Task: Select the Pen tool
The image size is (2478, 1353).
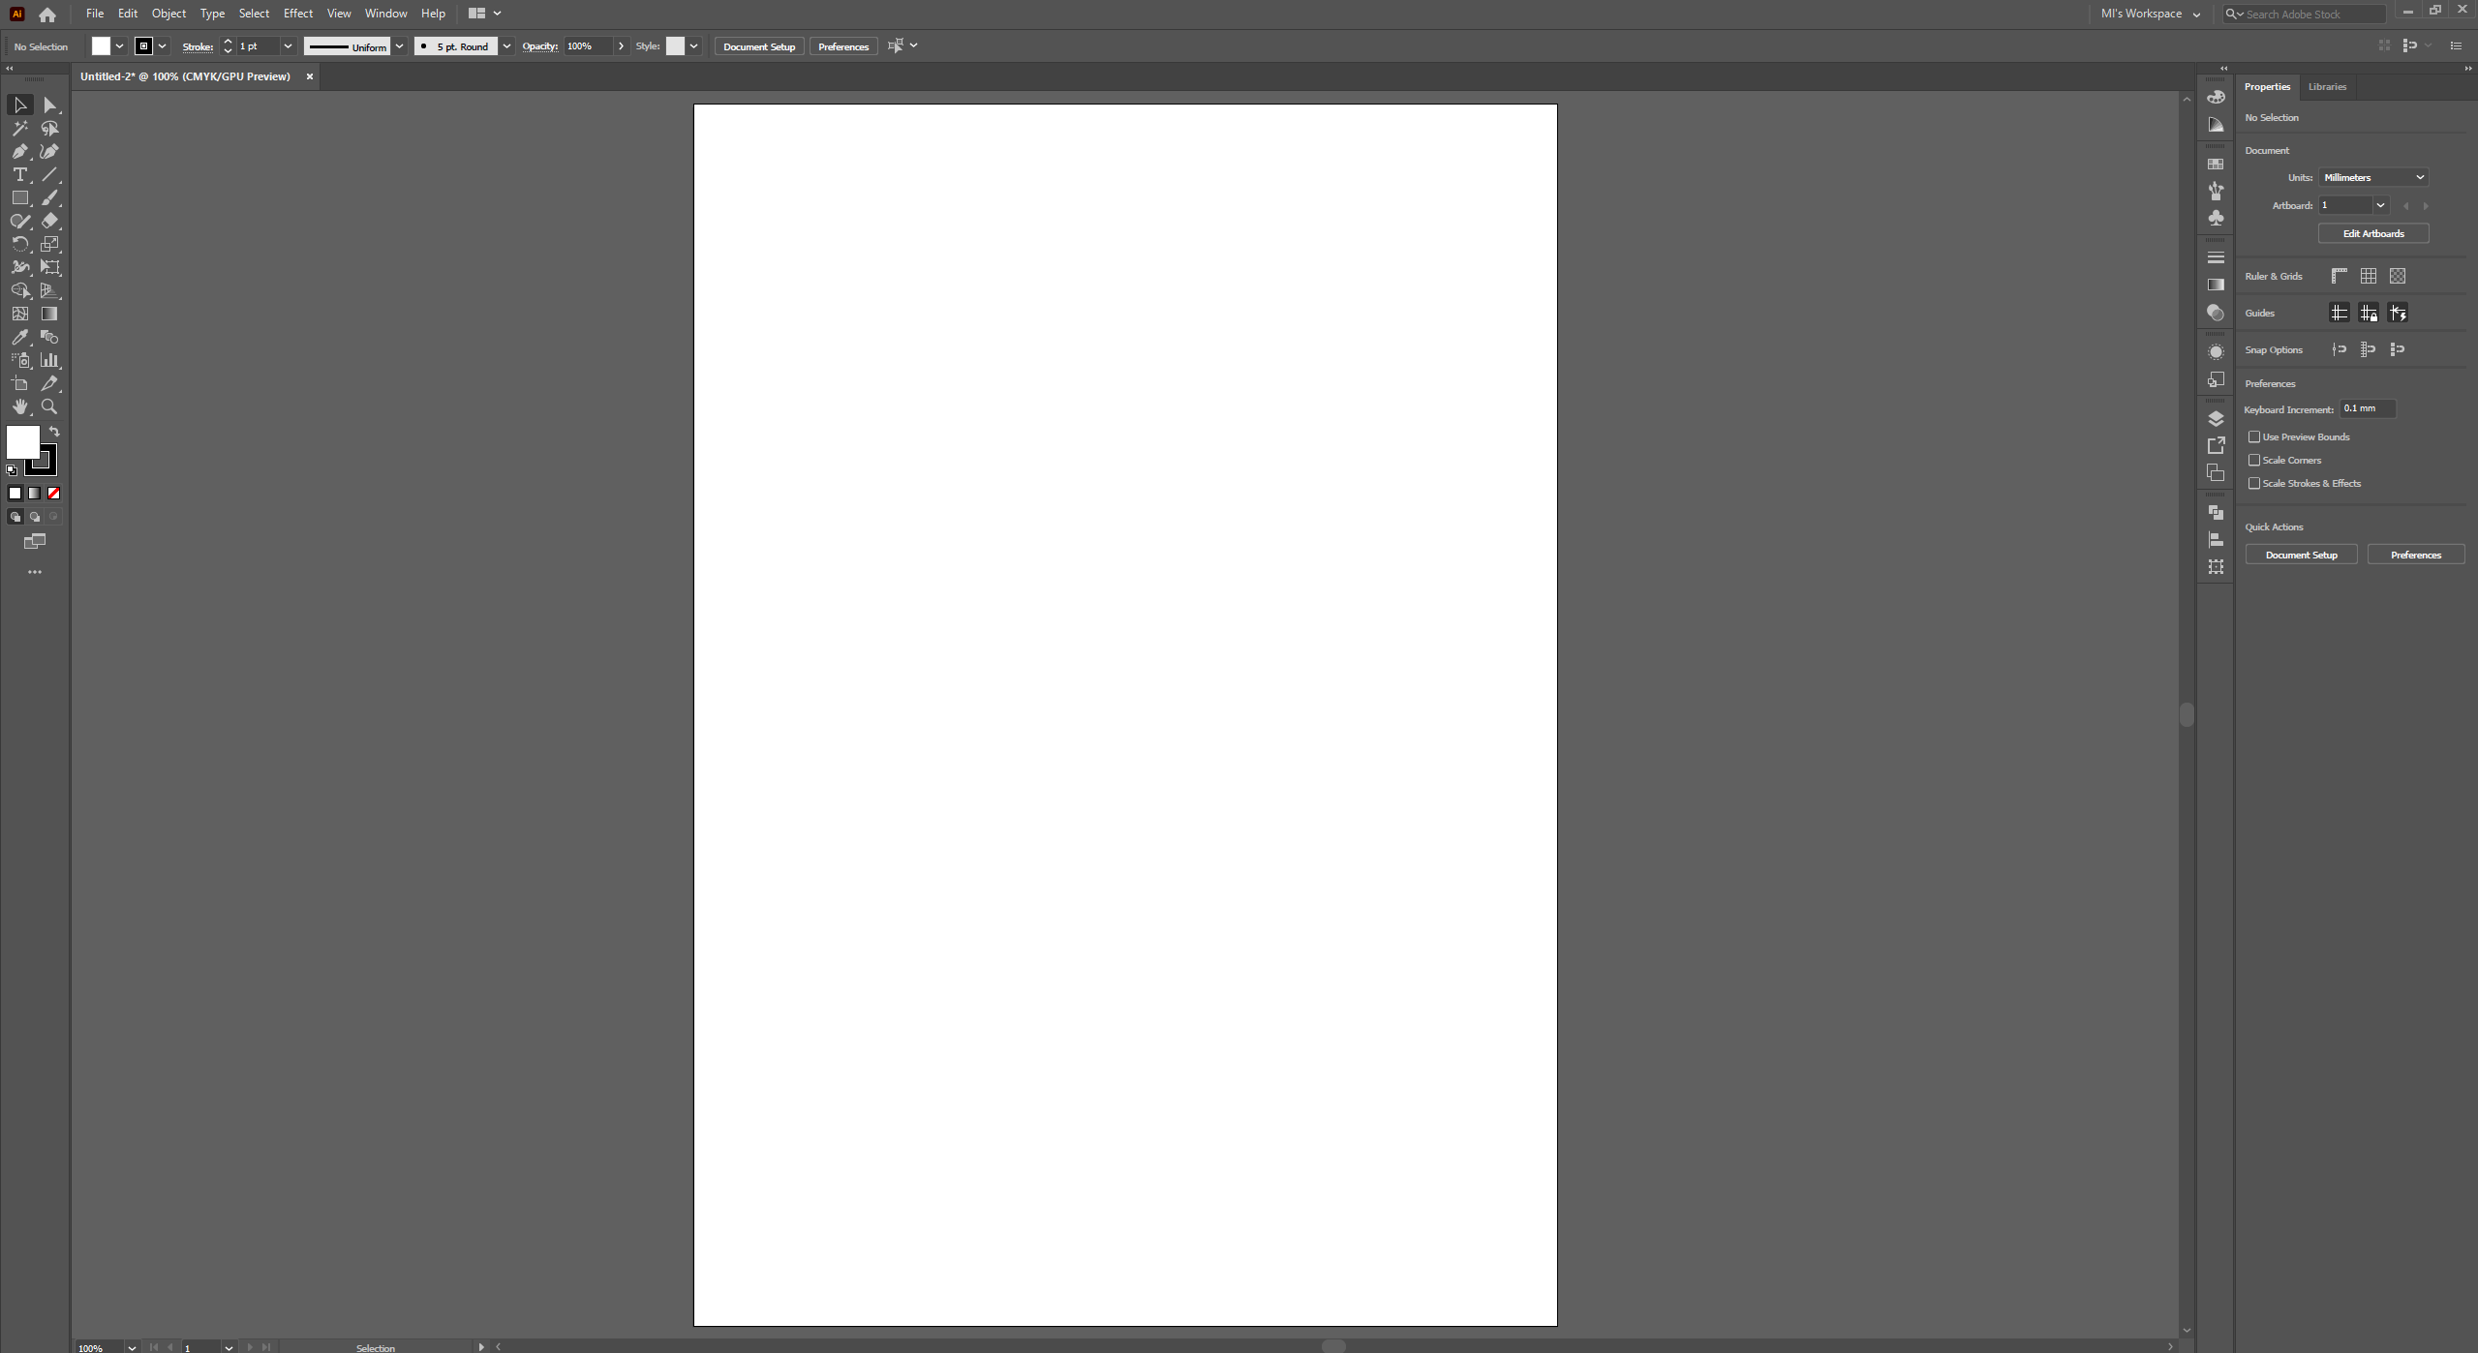Action: pos(20,151)
